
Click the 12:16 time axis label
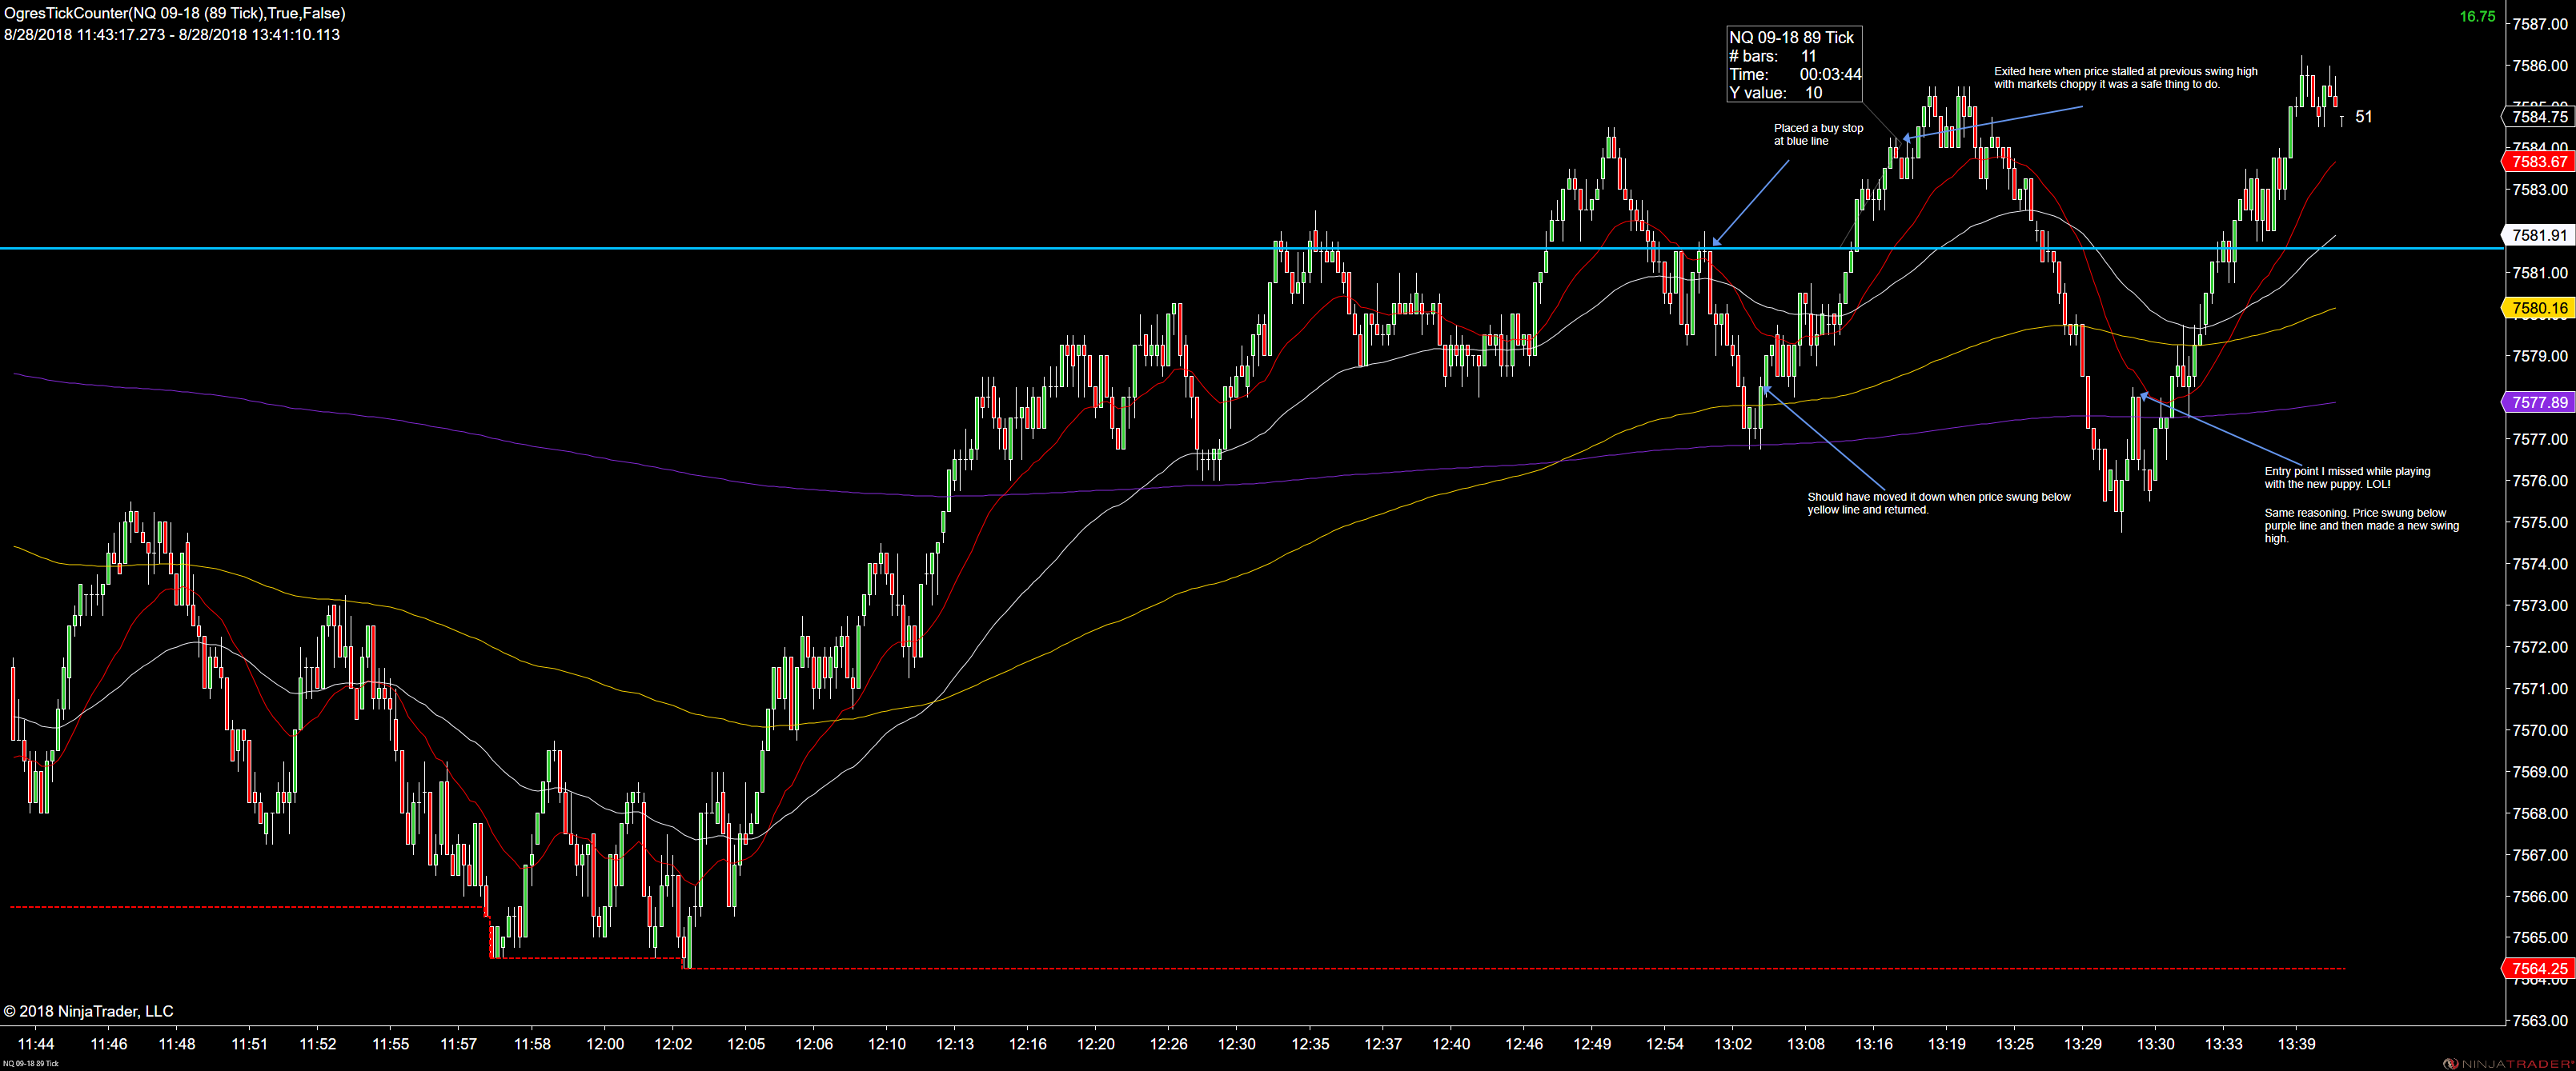tap(1027, 1044)
